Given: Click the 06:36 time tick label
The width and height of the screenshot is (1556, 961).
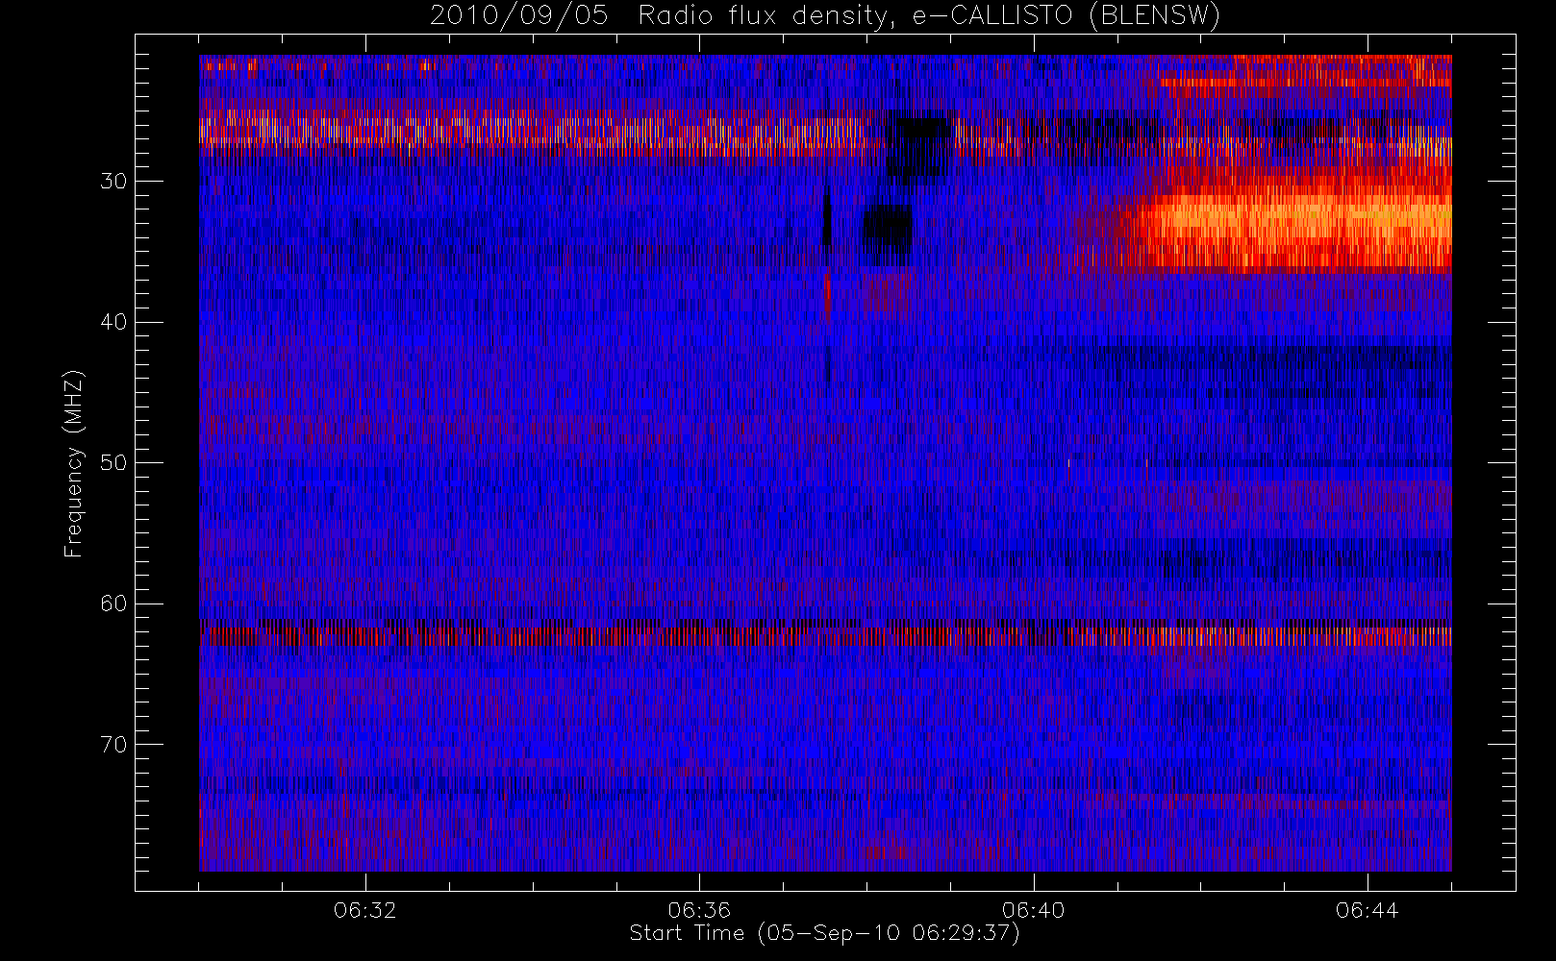Looking at the screenshot, I should 699,910.
